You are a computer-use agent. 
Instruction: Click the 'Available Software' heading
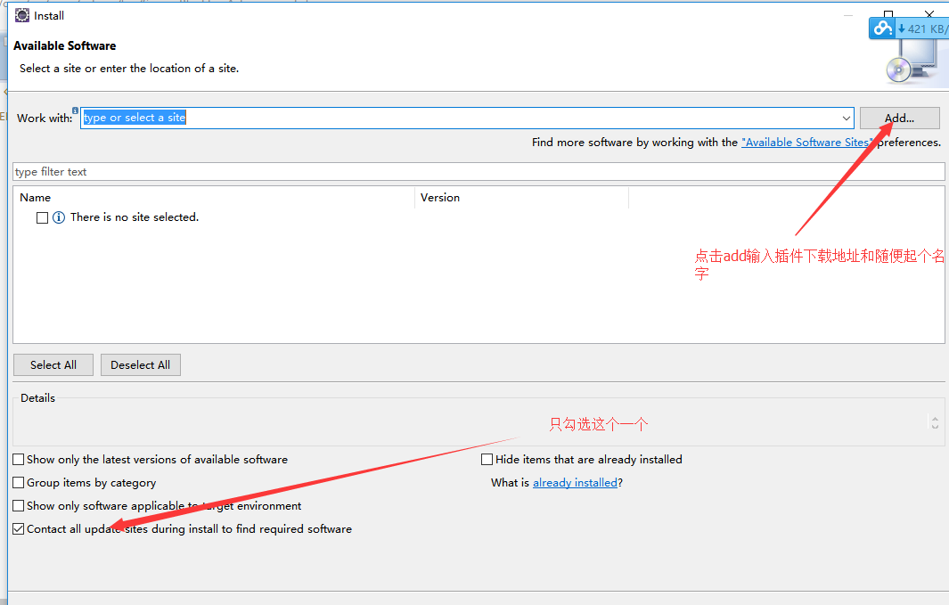(x=65, y=46)
